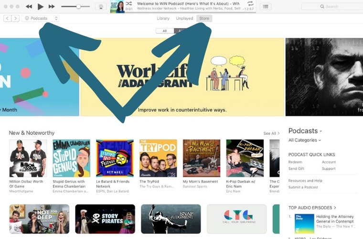Click the Redeem quick link
The height and width of the screenshot is (239, 363).
point(295,162)
